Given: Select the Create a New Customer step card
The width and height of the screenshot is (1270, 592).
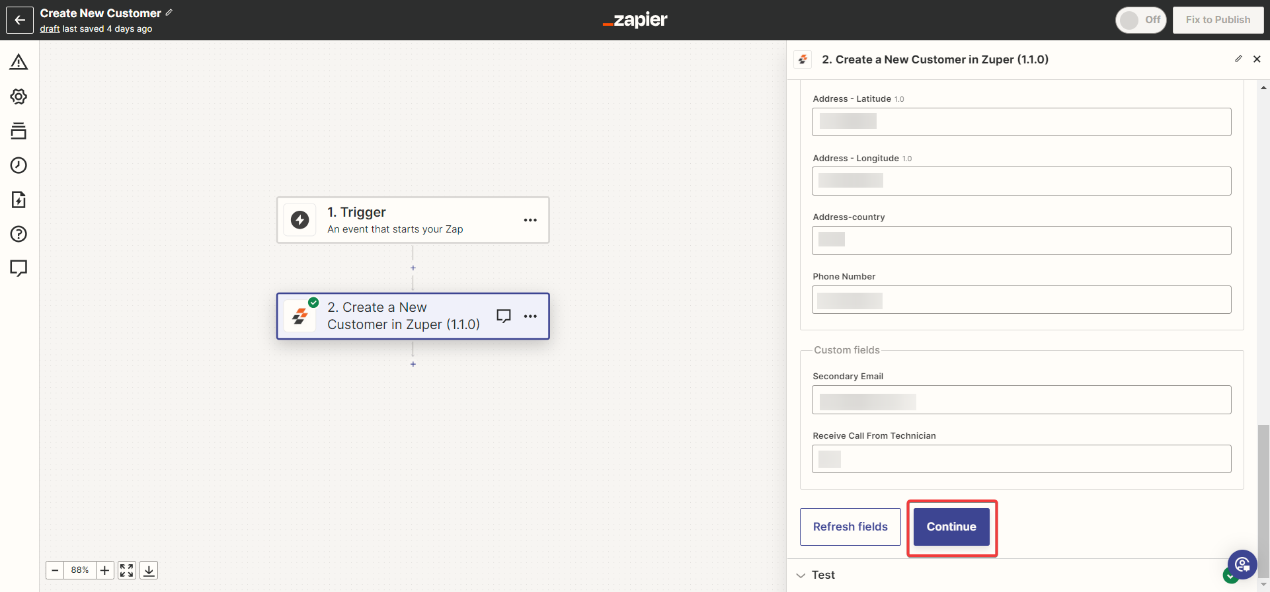Looking at the screenshot, I should 413,316.
